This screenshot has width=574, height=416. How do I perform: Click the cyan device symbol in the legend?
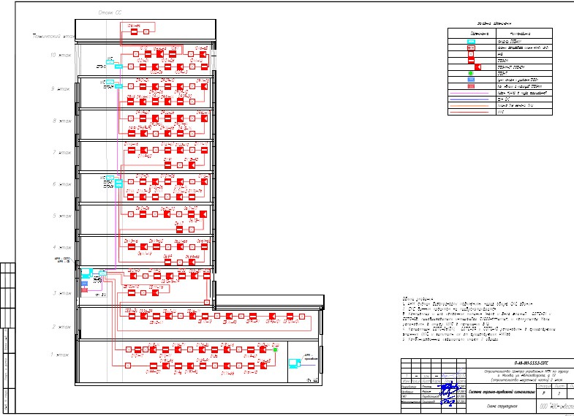click(472, 42)
